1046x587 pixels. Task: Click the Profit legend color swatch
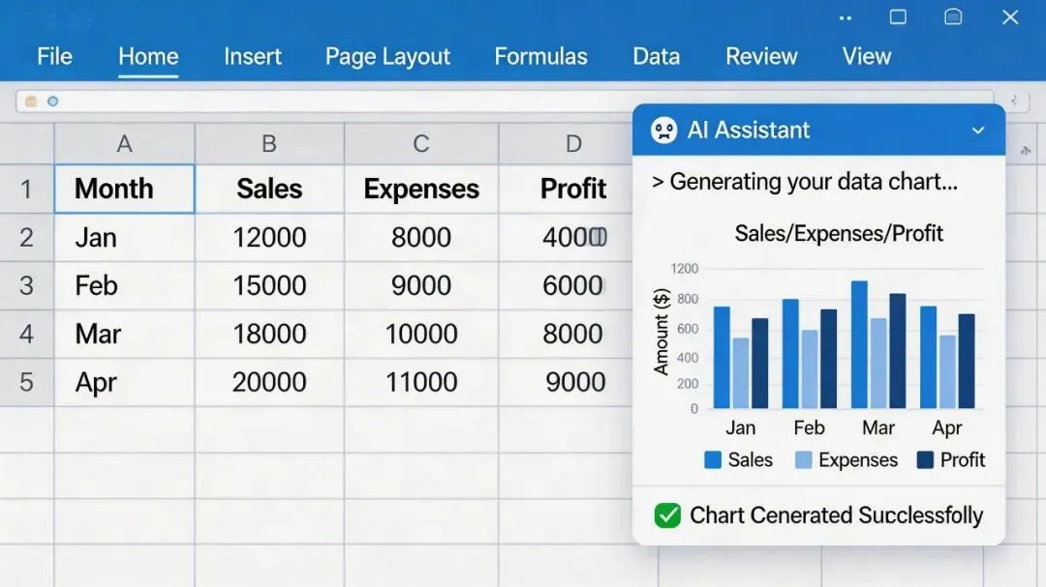click(x=925, y=460)
